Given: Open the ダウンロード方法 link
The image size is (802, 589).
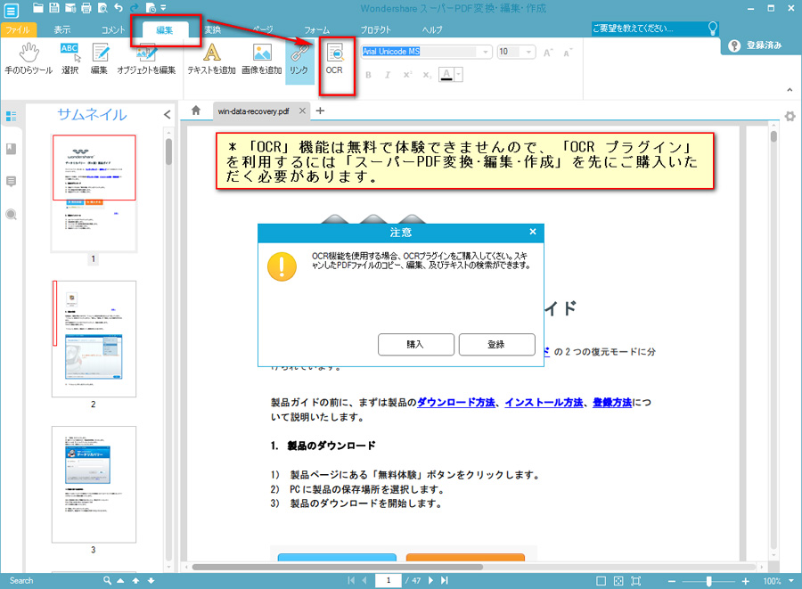Looking at the screenshot, I should point(456,403).
